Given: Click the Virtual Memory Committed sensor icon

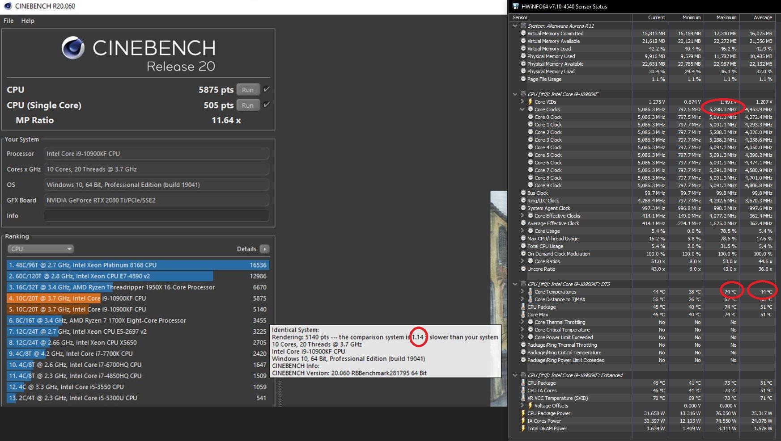Looking at the screenshot, I should tap(523, 34).
